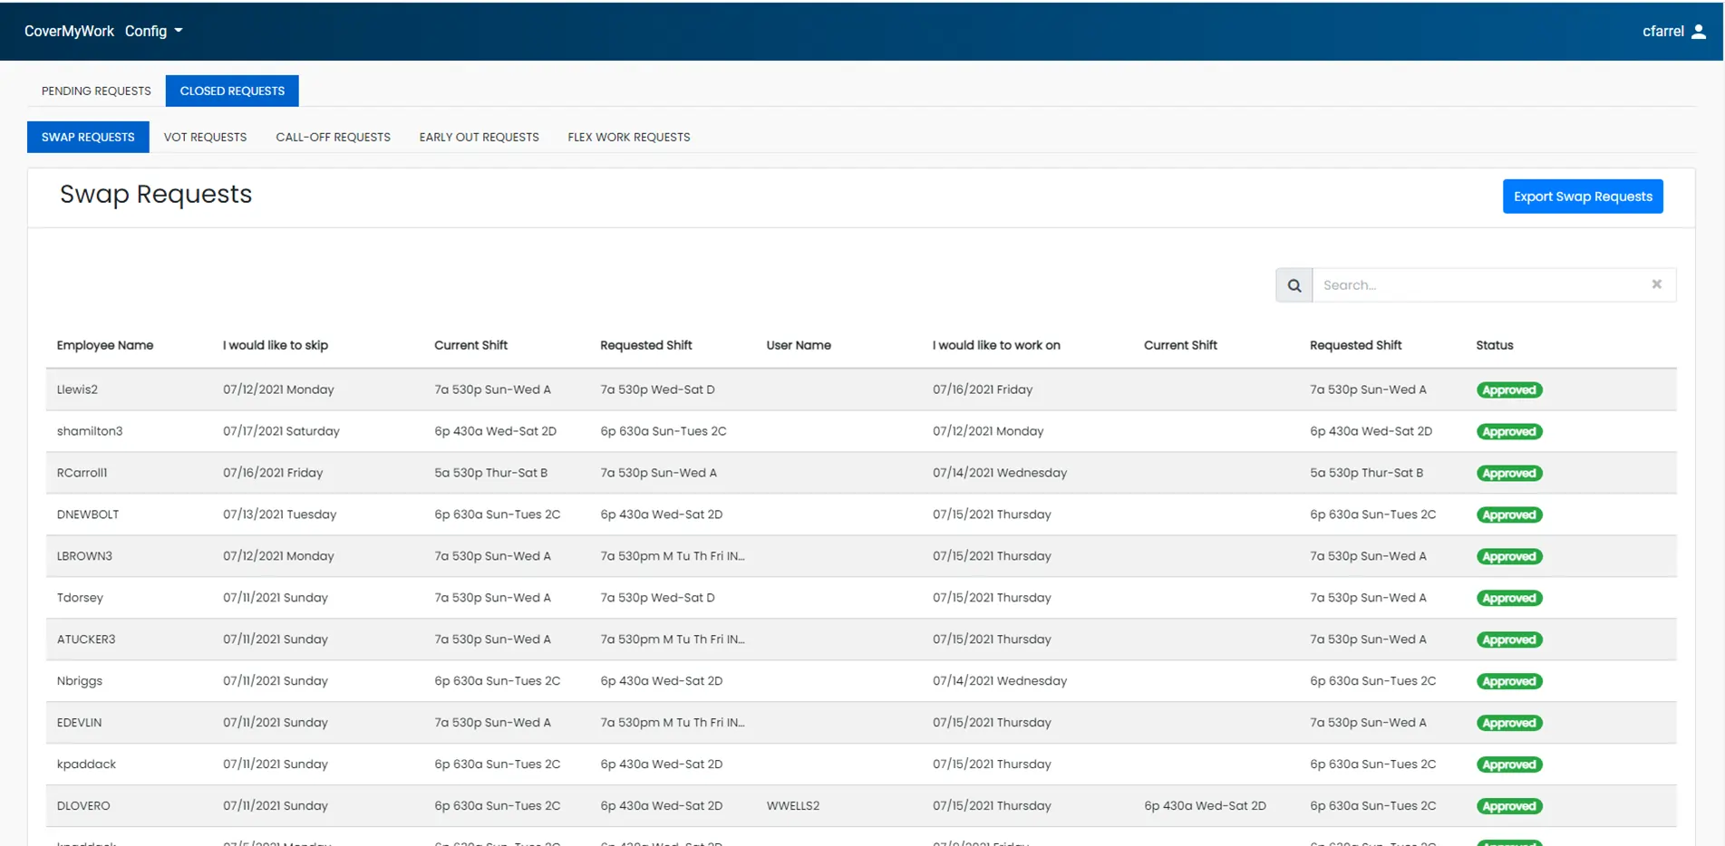Image resolution: width=1725 pixels, height=846 pixels.
Task: Click the Export Swap Requests button
Action: click(x=1583, y=197)
